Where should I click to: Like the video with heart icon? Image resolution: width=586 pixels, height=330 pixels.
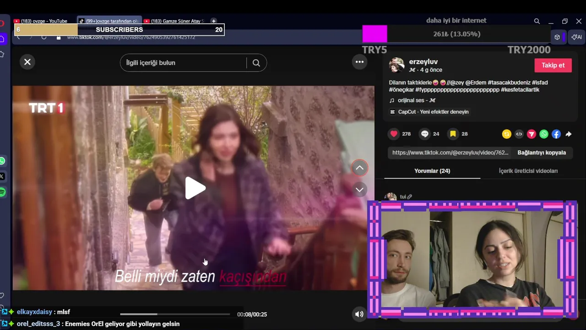(394, 134)
